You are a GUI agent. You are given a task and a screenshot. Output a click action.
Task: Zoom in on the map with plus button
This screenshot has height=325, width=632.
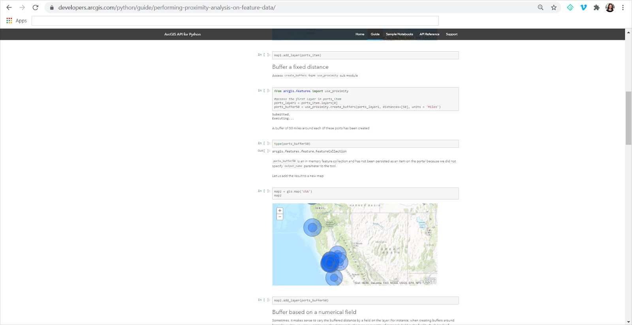[x=280, y=211]
